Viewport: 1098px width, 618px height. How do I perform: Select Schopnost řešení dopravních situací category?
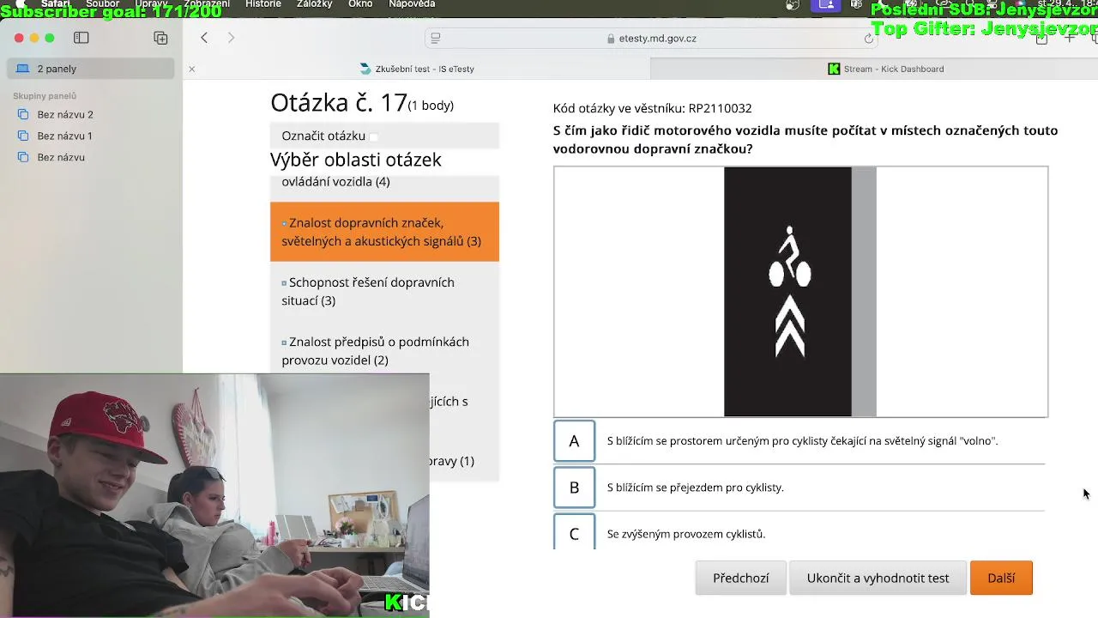384,291
